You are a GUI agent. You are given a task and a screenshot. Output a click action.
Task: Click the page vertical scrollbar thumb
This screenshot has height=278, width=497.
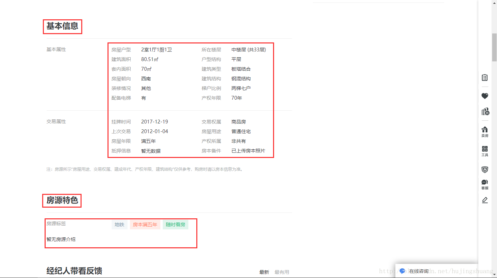click(494, 47)
